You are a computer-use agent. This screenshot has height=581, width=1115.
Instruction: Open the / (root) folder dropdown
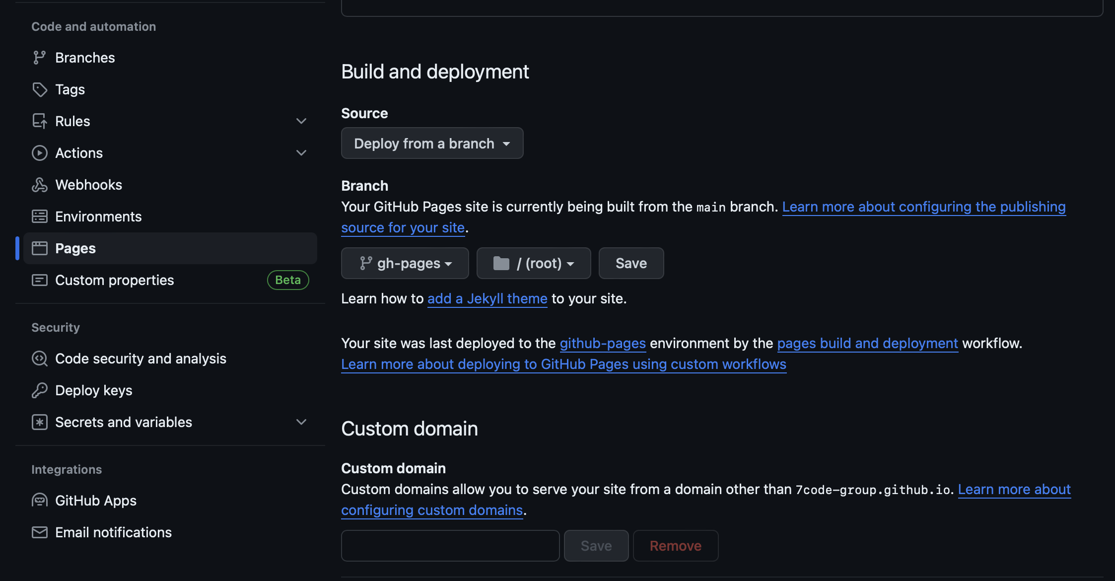[x=534, y=263]
